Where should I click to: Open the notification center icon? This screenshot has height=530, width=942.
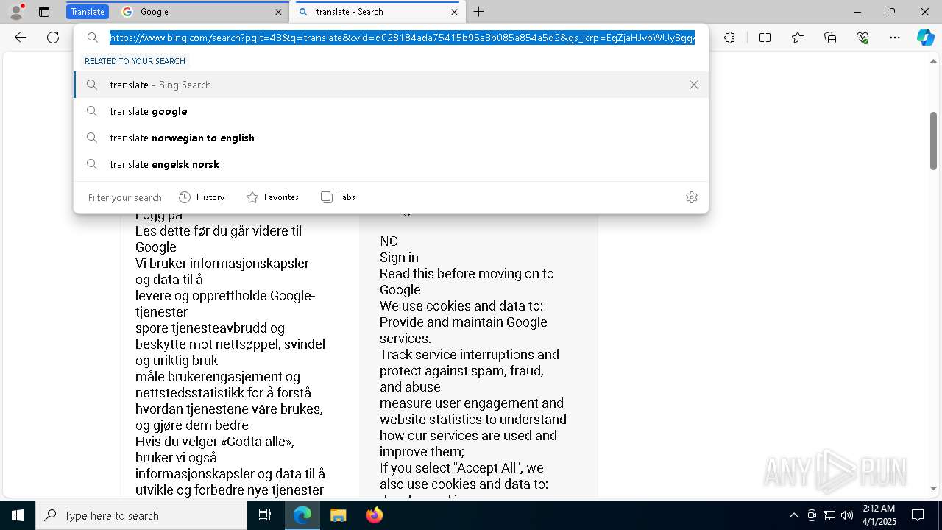click(918, 515)
